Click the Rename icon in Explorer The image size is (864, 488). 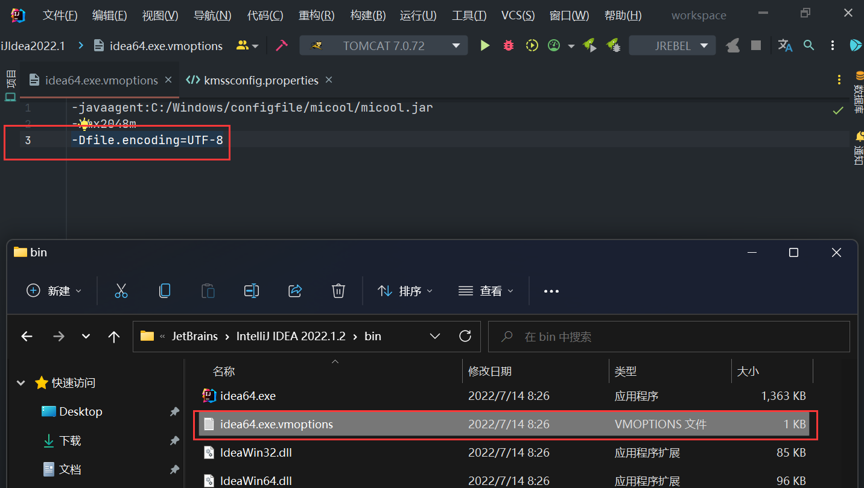pyautogui.click(x=252, y=291)
